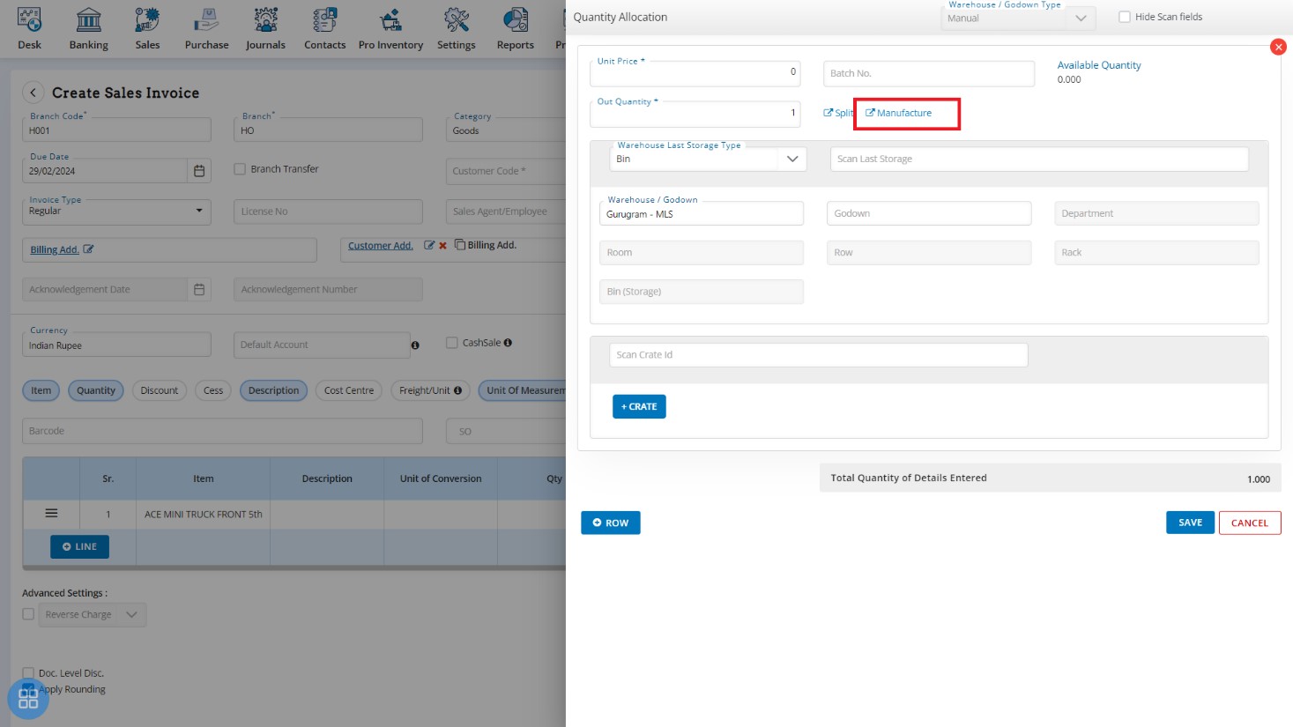Click the Godown field
Viewport: 1293px width, 727px height.
pos(929,213)
